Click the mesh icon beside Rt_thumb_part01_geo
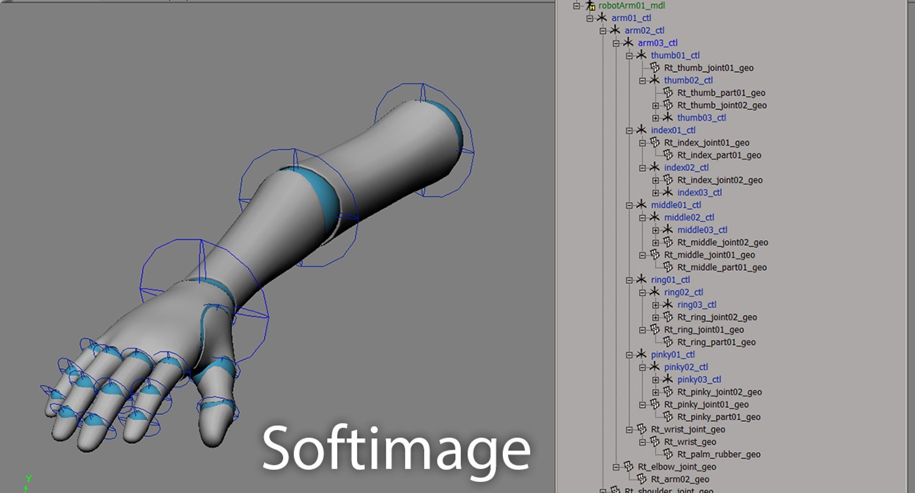This screenshot has height=493, width=915. pos(668,92)
